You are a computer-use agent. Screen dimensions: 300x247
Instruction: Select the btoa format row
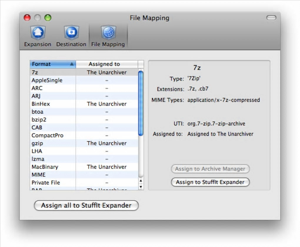(84, 112)
